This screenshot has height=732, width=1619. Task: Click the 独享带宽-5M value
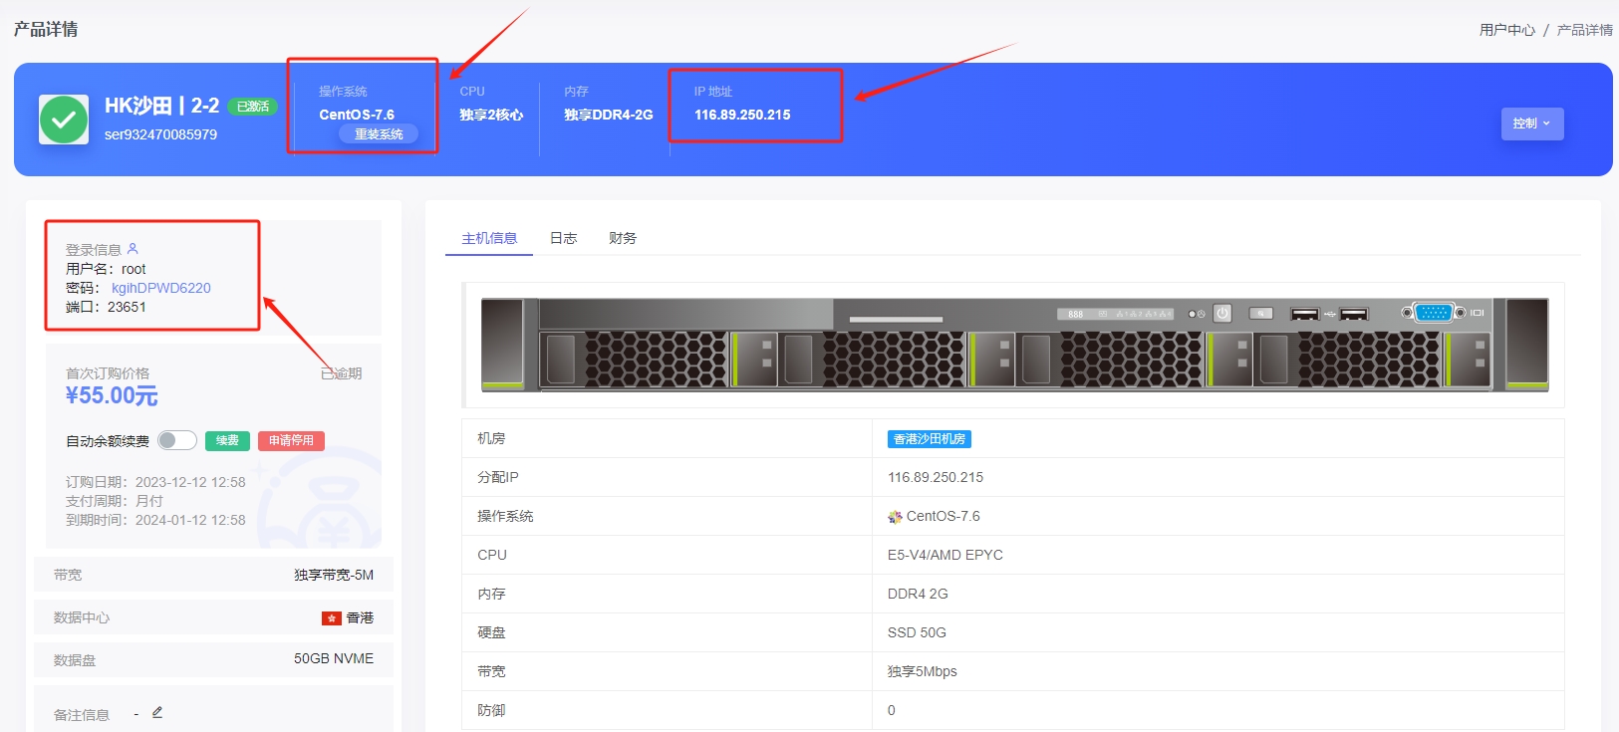coord(334,575)
